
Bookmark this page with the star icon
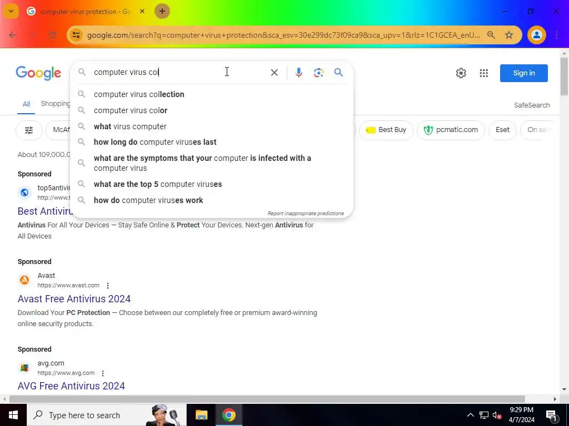tap(509, 35)
